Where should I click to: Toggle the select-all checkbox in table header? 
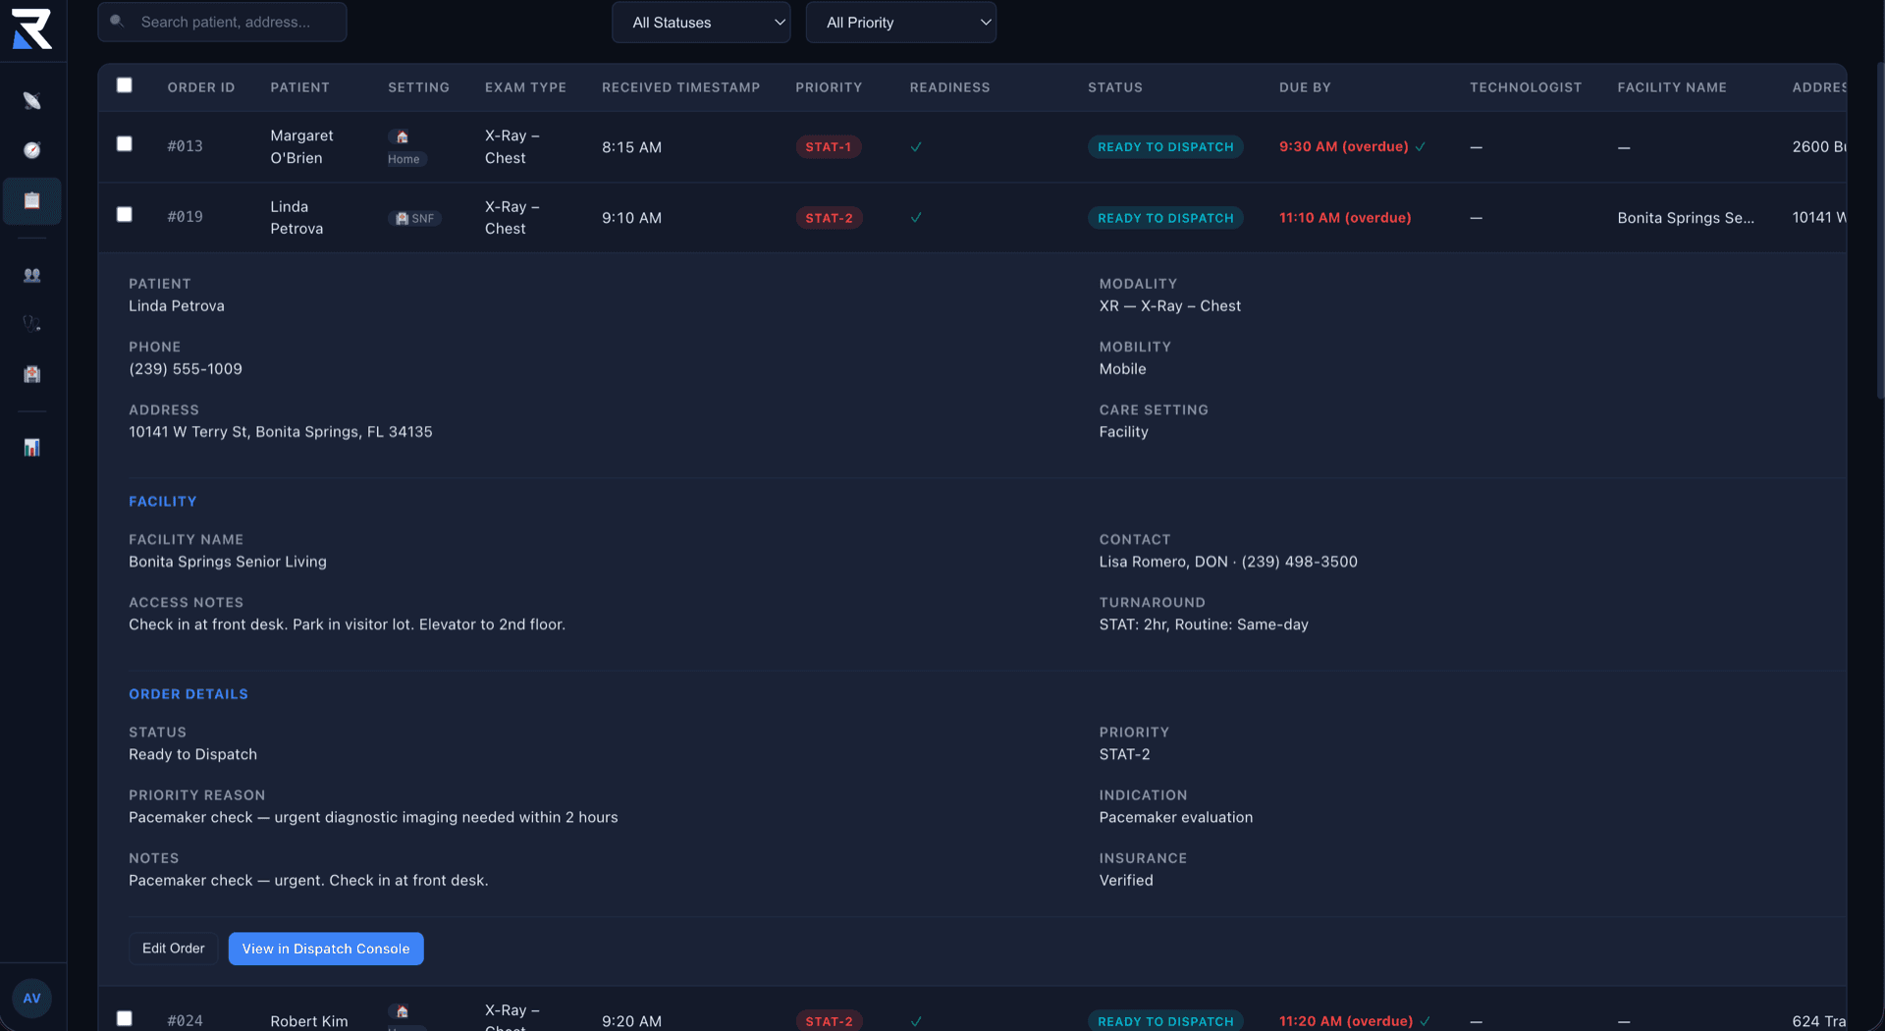(125, 85)
